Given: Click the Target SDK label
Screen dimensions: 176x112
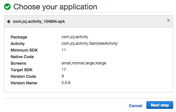Looking at the screenshot, I should point(22,70).
